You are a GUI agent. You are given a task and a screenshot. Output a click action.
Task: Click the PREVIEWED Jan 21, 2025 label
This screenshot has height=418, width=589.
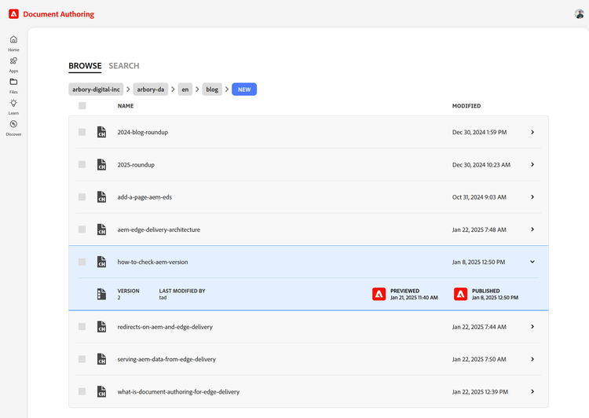click(x=414, y=294)
